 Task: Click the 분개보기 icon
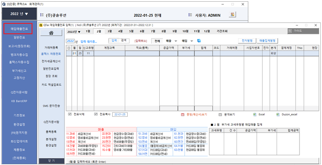pos(220,115)
